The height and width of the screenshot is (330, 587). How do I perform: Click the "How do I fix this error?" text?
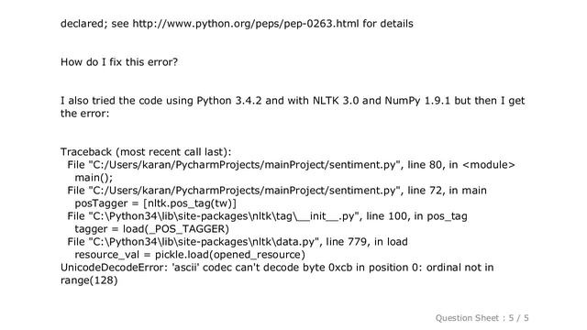click(x=119, y=62)
